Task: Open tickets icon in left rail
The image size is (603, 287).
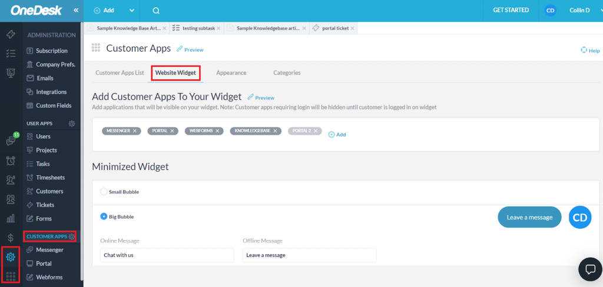Action: click(11, 34)
